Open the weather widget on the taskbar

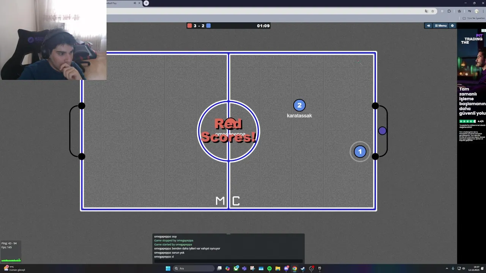click(14, 268)
